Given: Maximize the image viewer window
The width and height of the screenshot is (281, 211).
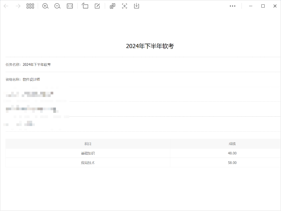Looking at the screenshot, I should coord(263,6).
